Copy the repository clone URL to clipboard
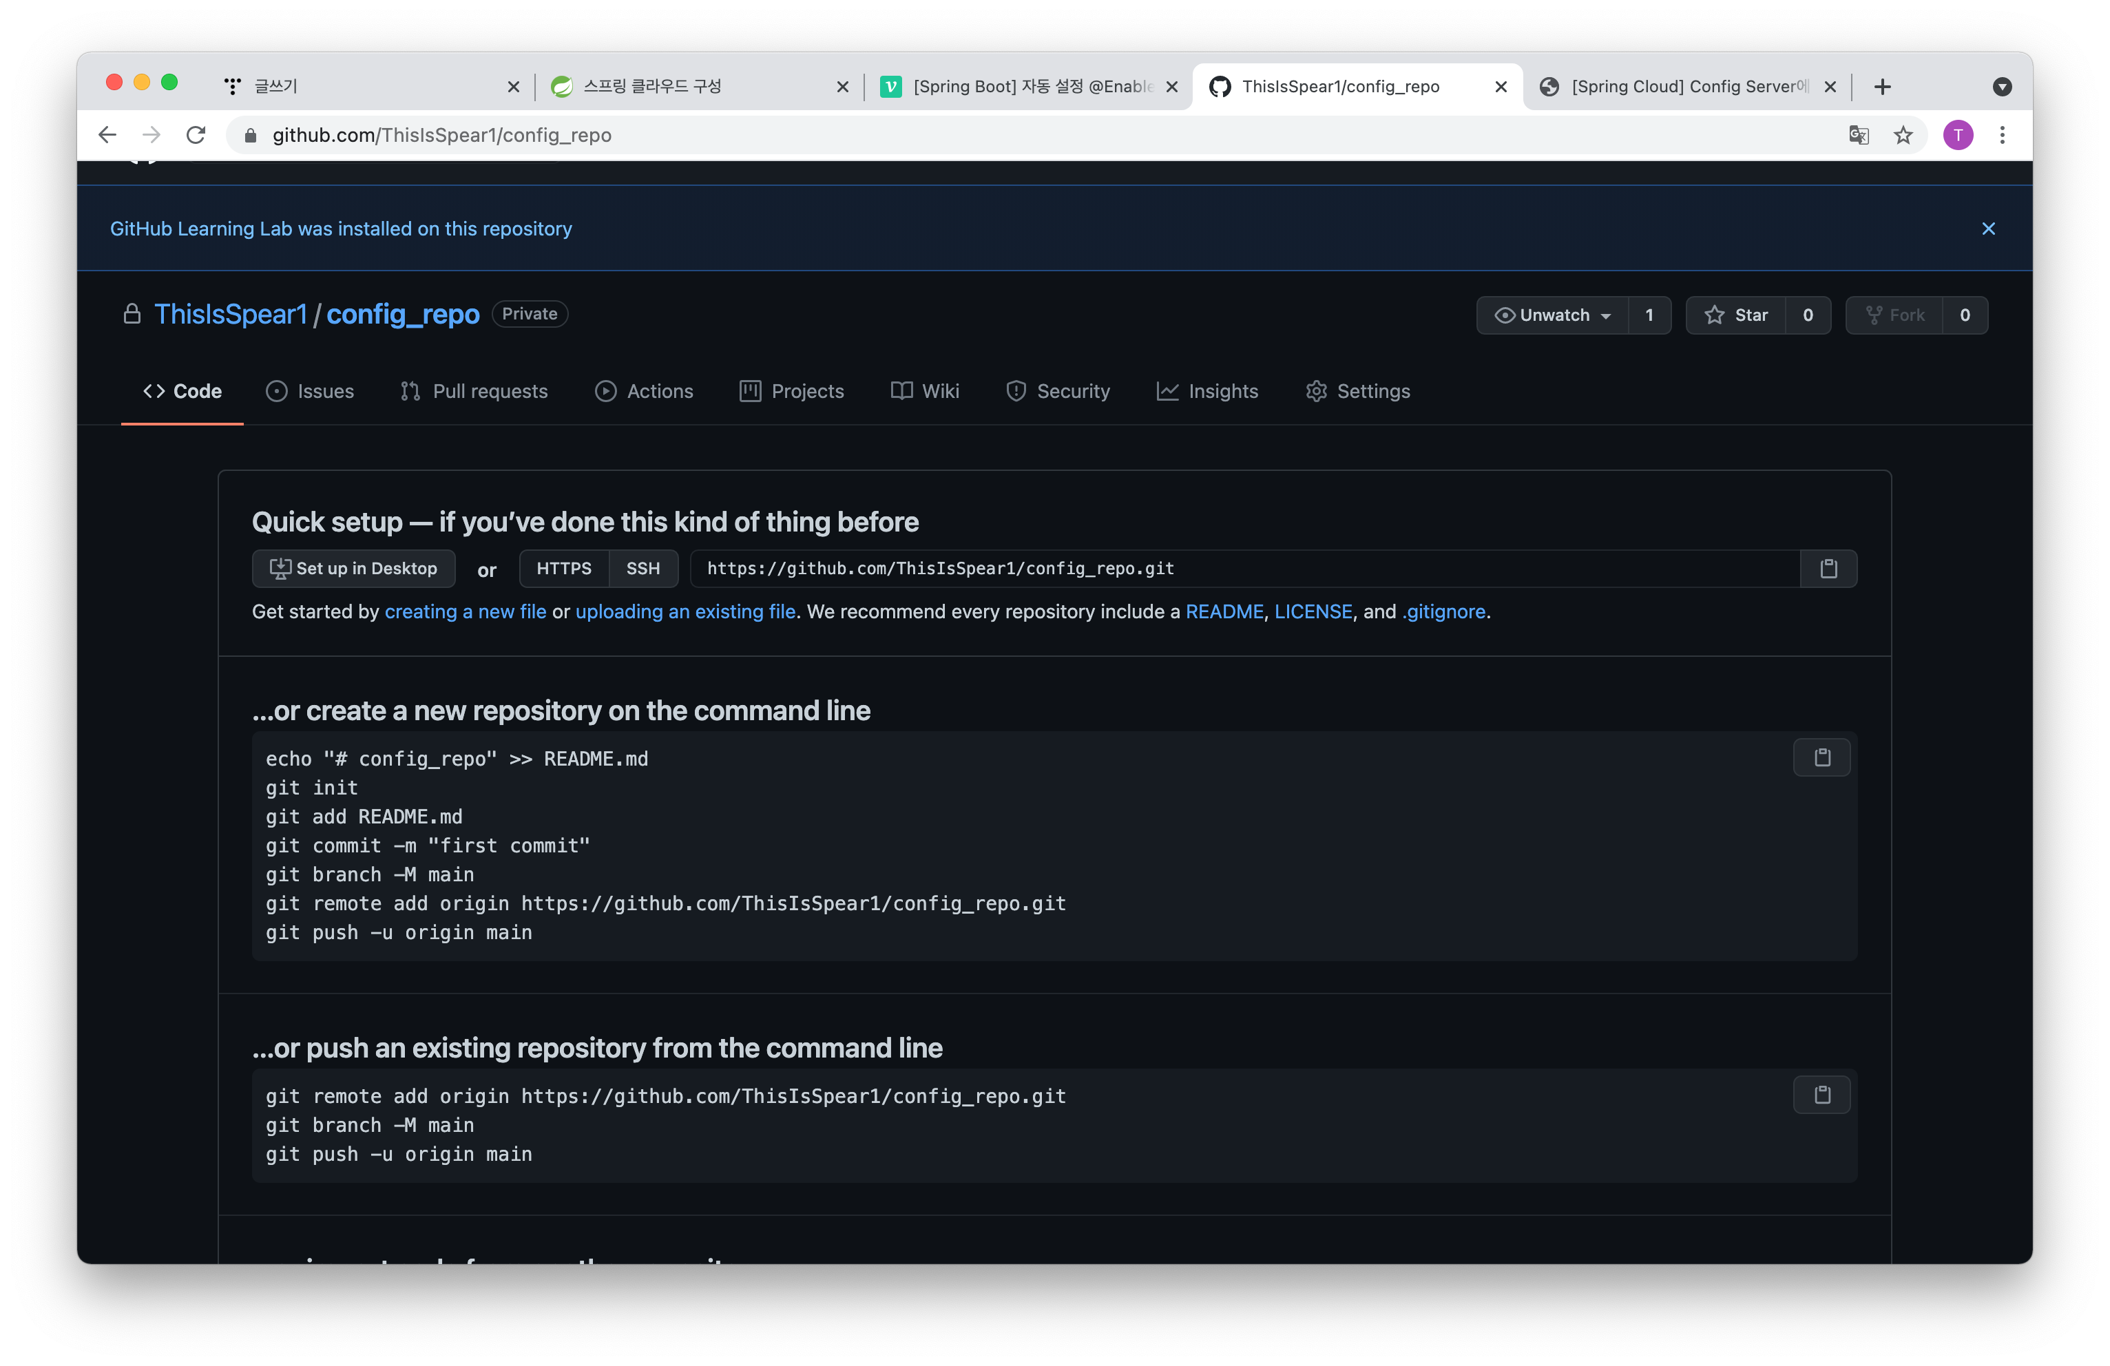 [x=1828, y=568]
